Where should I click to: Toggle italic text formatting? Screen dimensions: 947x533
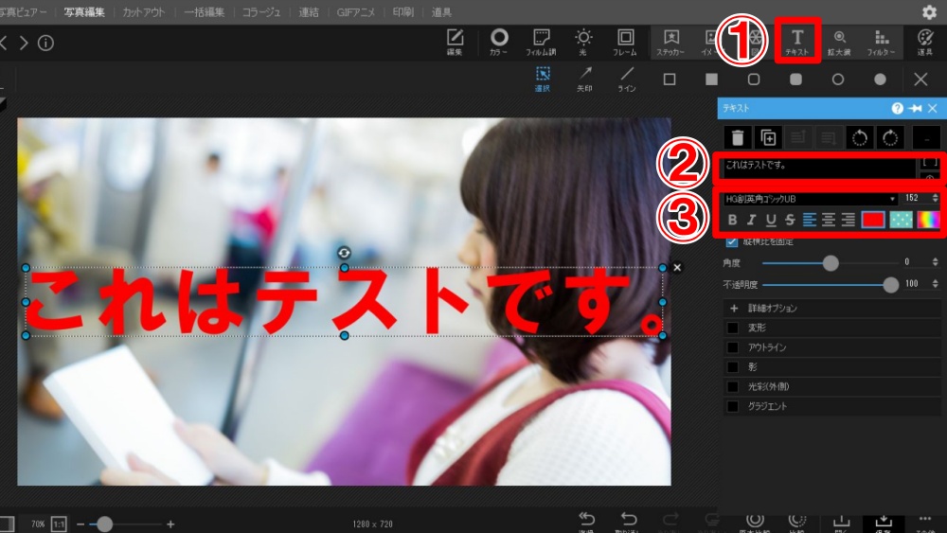[751, 220]
